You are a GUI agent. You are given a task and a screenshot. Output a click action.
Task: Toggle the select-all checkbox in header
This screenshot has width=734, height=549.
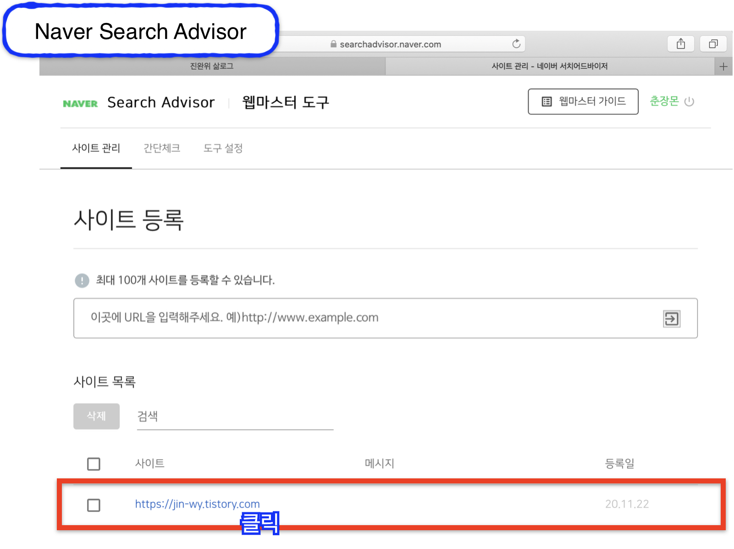point(94,464)
